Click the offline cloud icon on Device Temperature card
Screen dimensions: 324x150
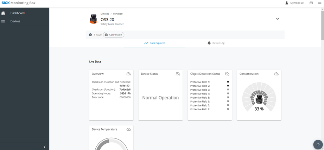click(128, 129)
